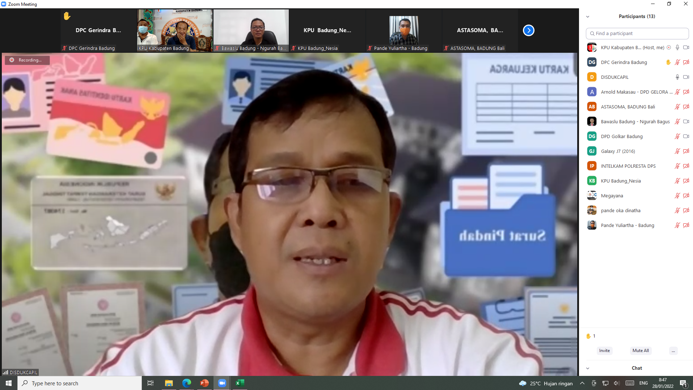Toggle microphone for DISDUKCAPIL participant

pyautogui.click(x=677, y=77)
